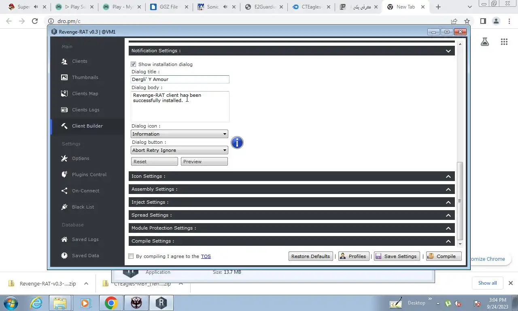Click builder panel vertical scrollbar thumb
The width and height of the screenshot is (518, 311).
460,201
